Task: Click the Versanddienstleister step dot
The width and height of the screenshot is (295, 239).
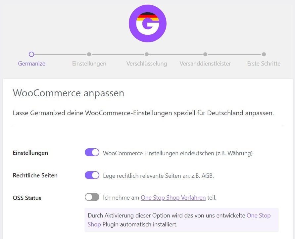Action: tap(205, 54)
